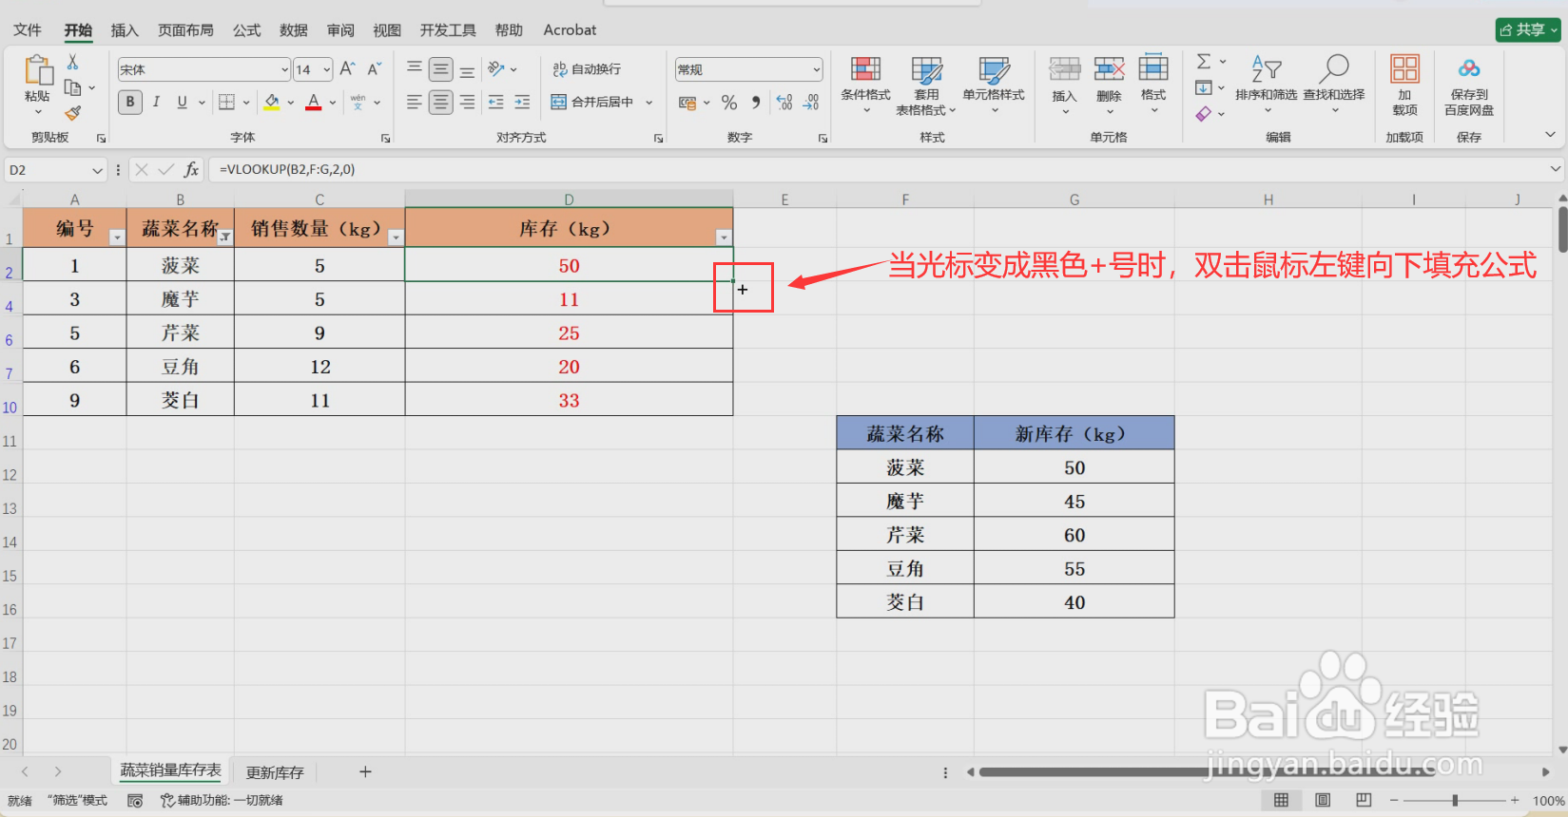The height and width of the screenshot is (817, 1568).
Task: Open filter dropdown for 编号 column
Action: point(117,237)
